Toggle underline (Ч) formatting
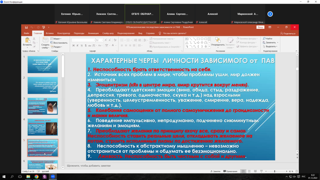Viewport: 320px width, 180px height. pyautogui.click(x=82, y=46)
